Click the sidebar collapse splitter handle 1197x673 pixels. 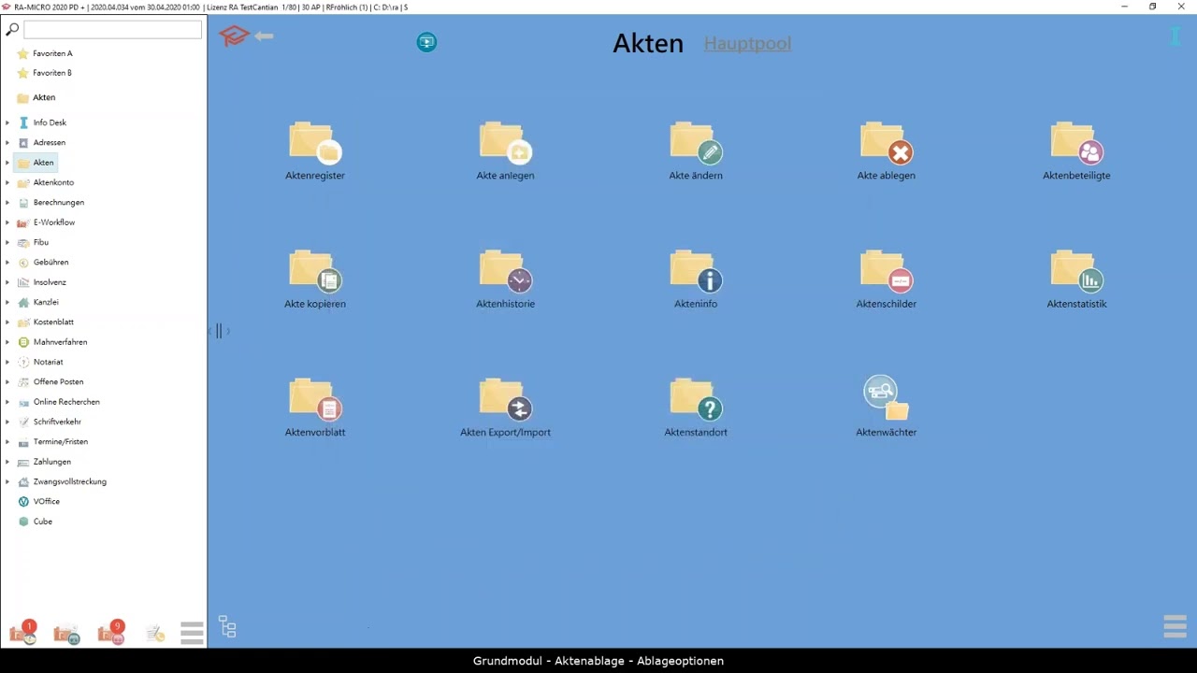[x=219, y=331]
